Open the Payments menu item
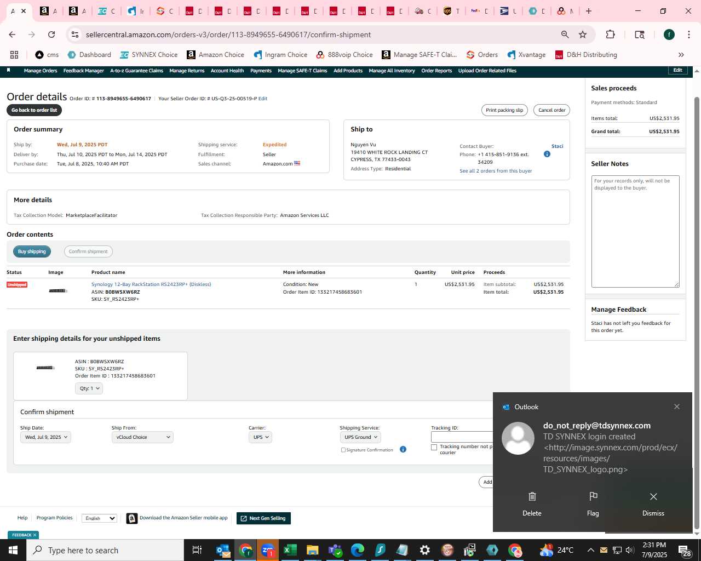Viewport: 701px width, 561px height. click(261, 71)
